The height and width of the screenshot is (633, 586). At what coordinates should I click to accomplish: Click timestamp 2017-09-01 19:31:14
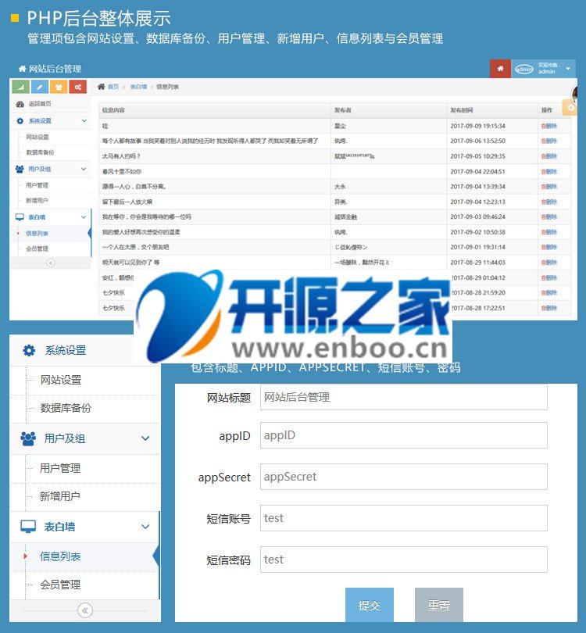coord(478,248)
